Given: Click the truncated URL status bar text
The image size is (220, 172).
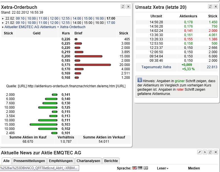Looking at the screenshot, I should click(39, 168).
